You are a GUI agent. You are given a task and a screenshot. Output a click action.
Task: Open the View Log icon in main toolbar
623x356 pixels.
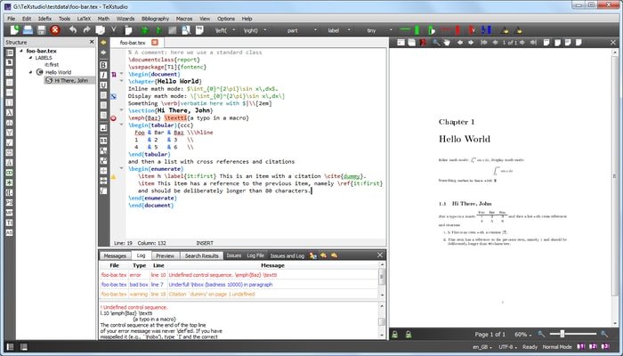pyautogui.click(x=199, y=29)
